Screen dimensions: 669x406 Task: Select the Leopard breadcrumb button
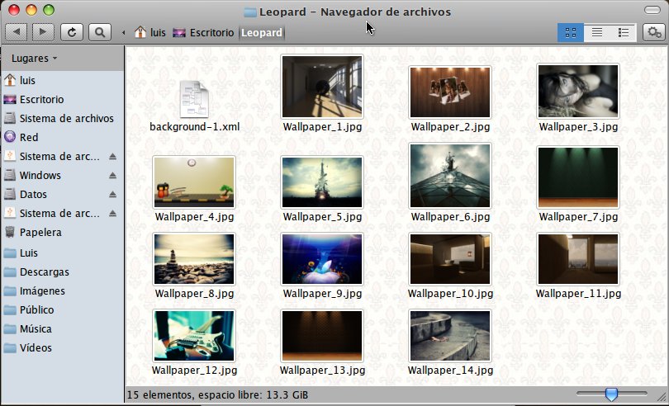pyautogui.click(x=262, y=32)
